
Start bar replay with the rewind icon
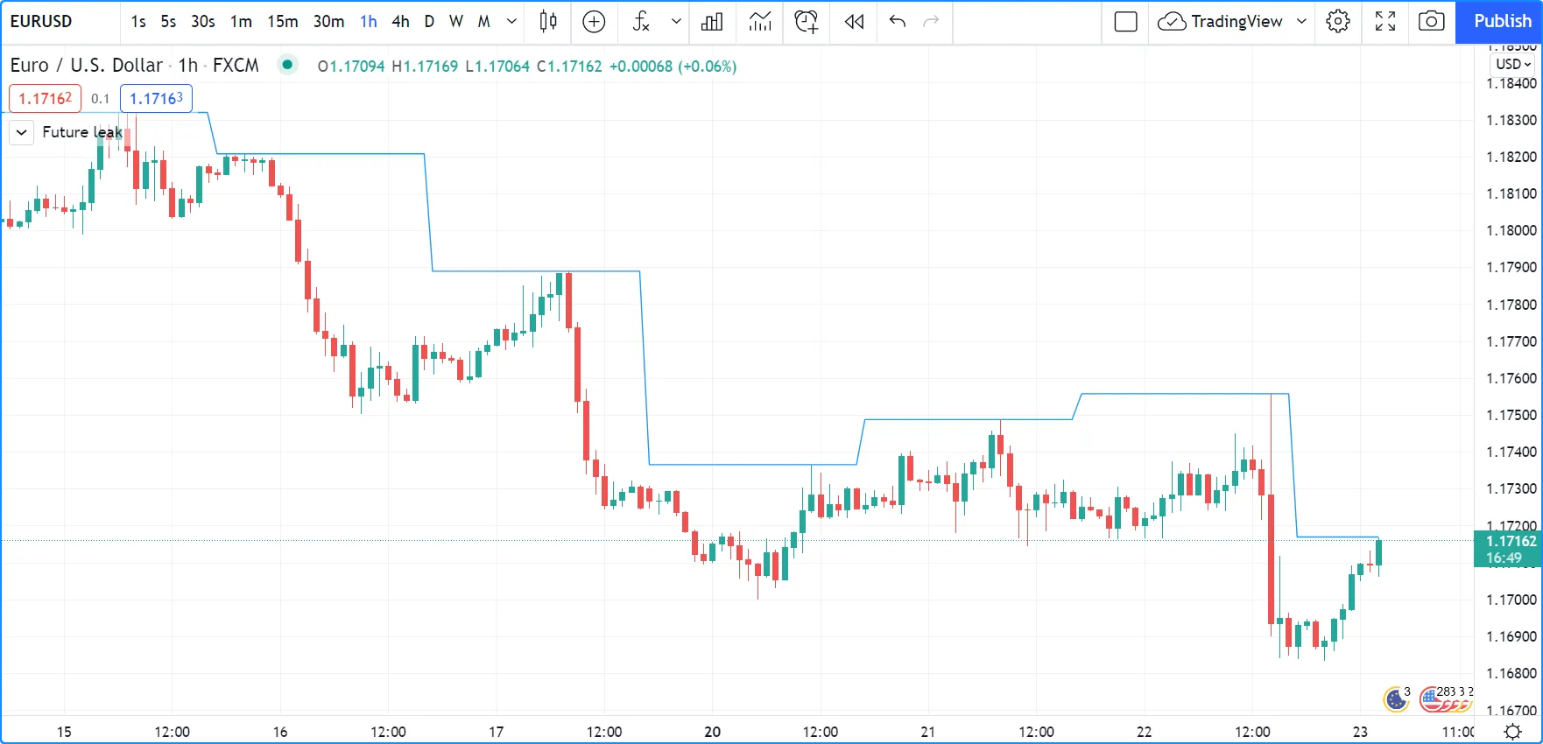coord(854,22)
